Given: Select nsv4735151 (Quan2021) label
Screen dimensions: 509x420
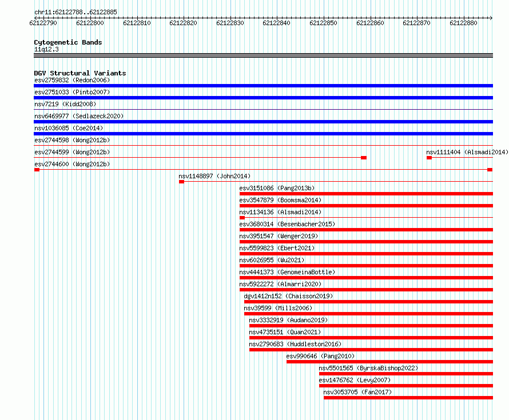Looking at the screenshot, I should pos(285,332).
